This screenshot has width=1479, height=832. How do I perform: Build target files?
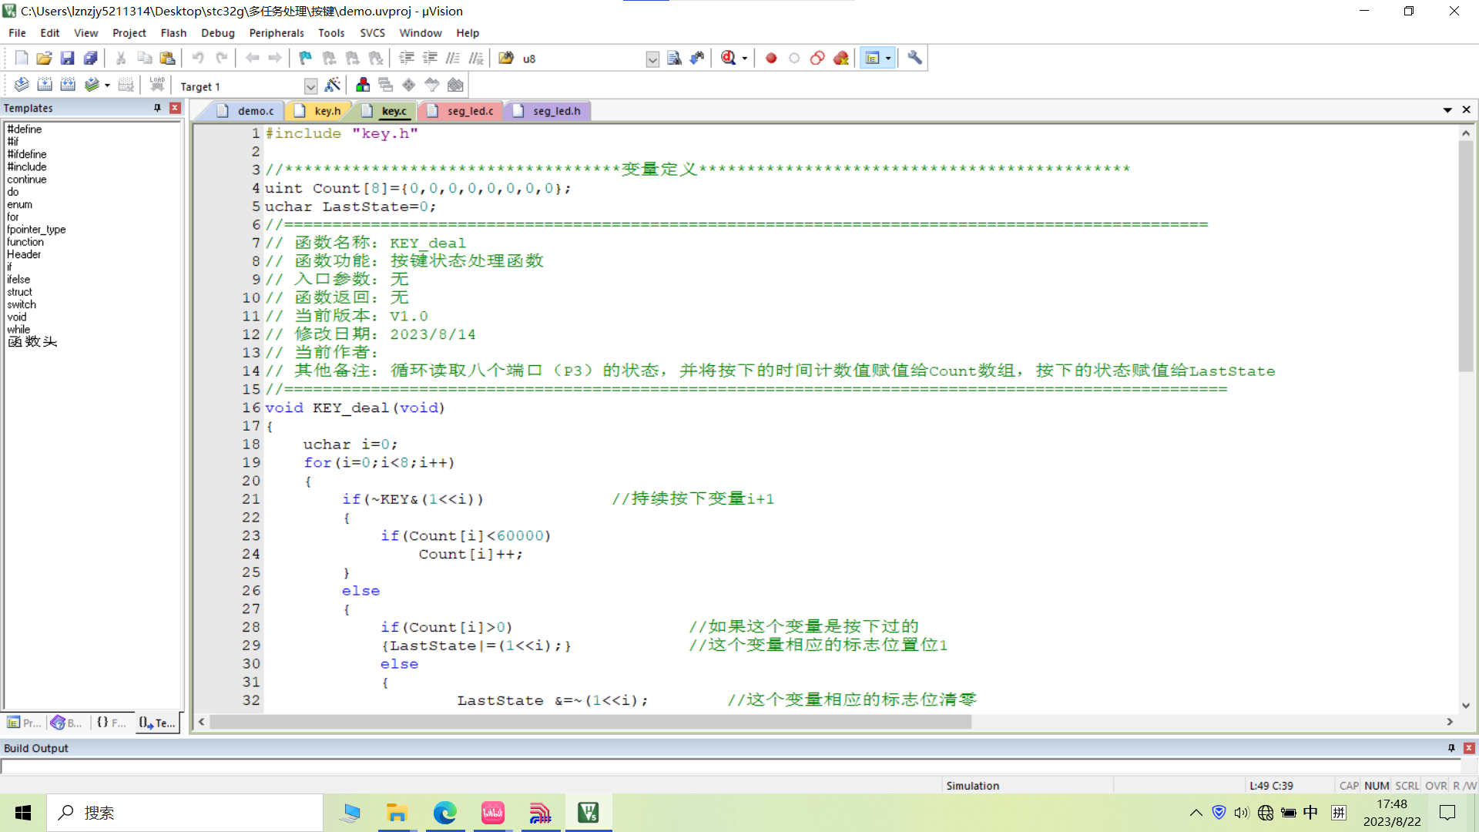tap(45, 85)
